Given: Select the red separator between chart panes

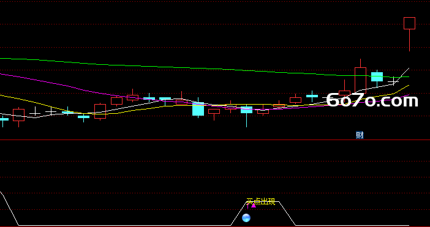Looking at the screenshot, I should coord(215,140).
